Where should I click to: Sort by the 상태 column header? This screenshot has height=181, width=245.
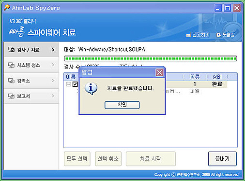(x=217, y=77)
